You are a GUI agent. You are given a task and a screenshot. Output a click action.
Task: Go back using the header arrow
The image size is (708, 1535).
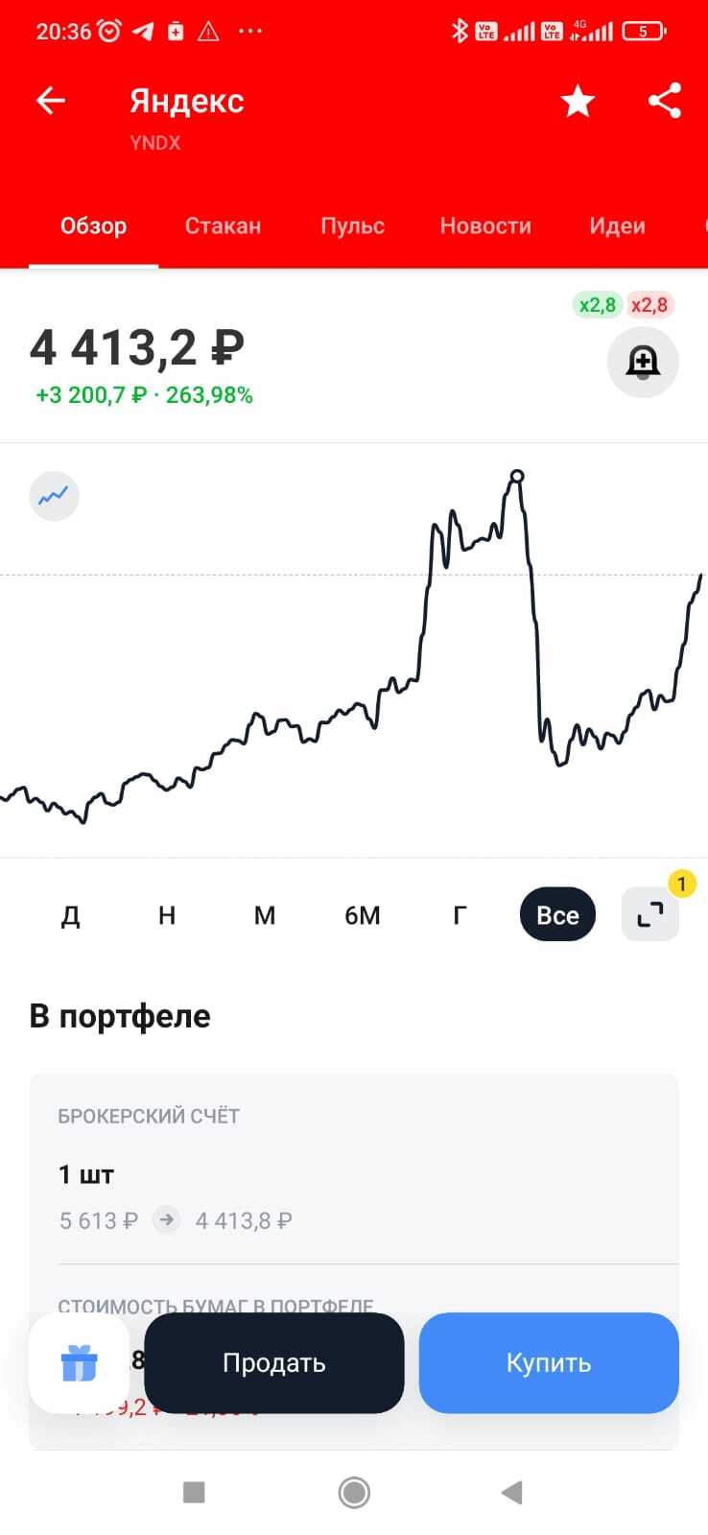click(51, 101)
